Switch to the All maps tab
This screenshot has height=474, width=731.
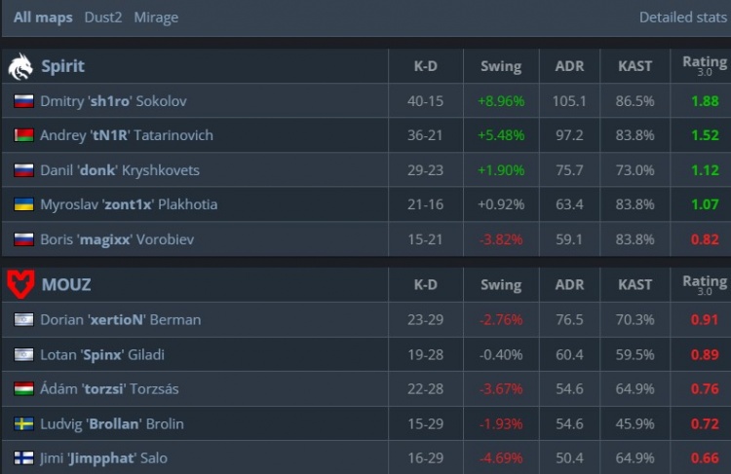coord(43,18)
